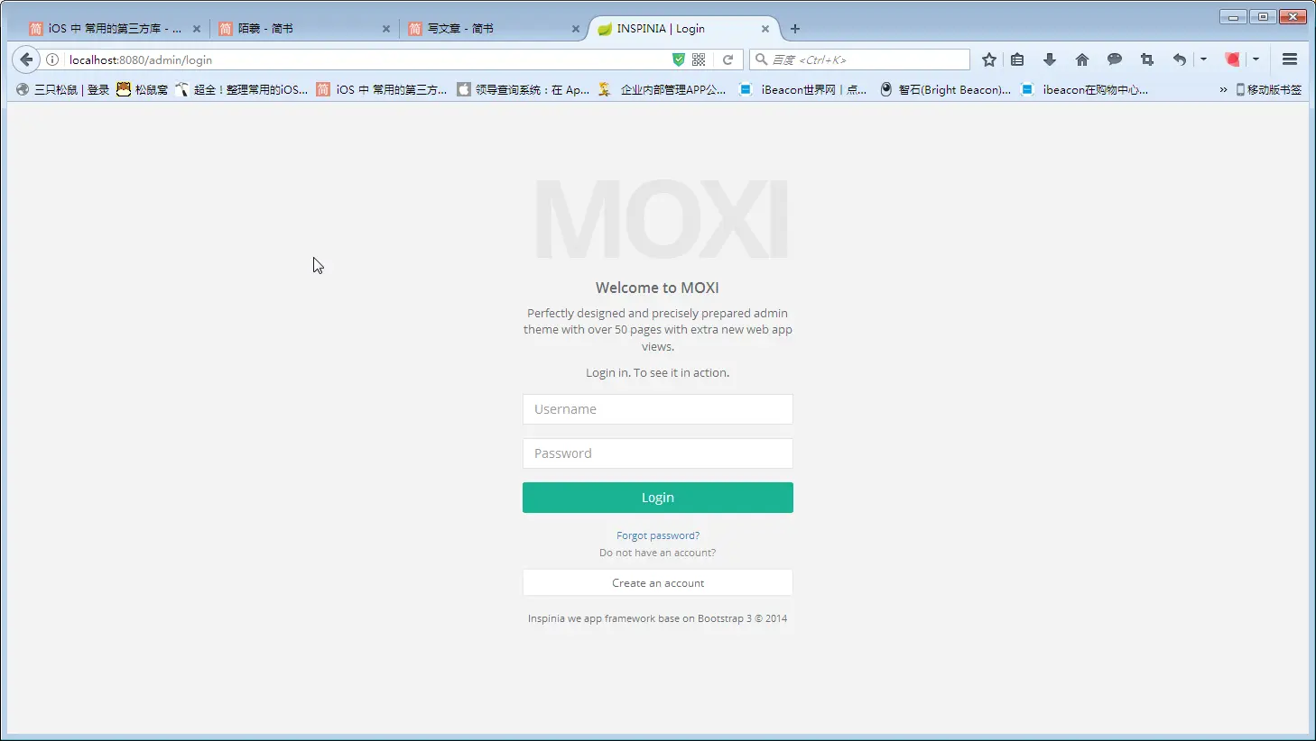Switch to '陌裳 - 简书' tab
Screen dimensions: 1316x741
tap(305, 29)
